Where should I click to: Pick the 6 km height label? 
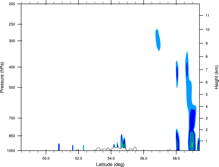[x=207, y=82]
